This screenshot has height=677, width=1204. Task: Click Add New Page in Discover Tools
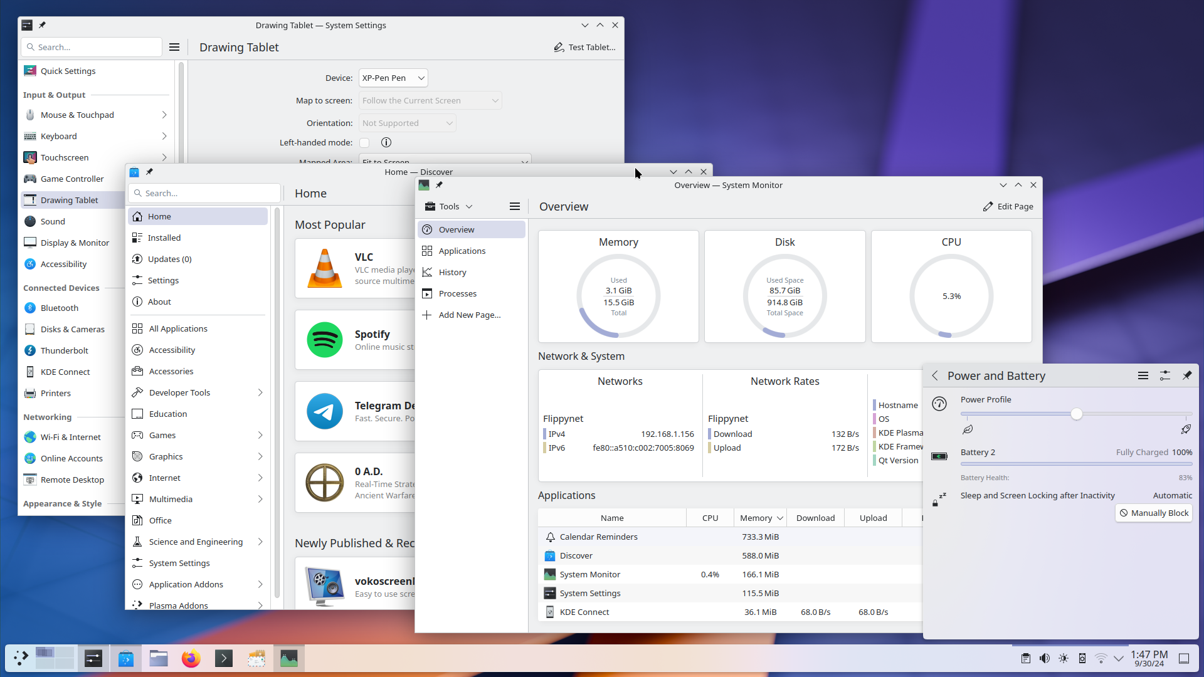[469, 315]
